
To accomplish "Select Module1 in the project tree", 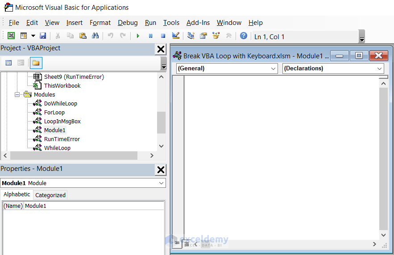I will click(x=54, y=130).
